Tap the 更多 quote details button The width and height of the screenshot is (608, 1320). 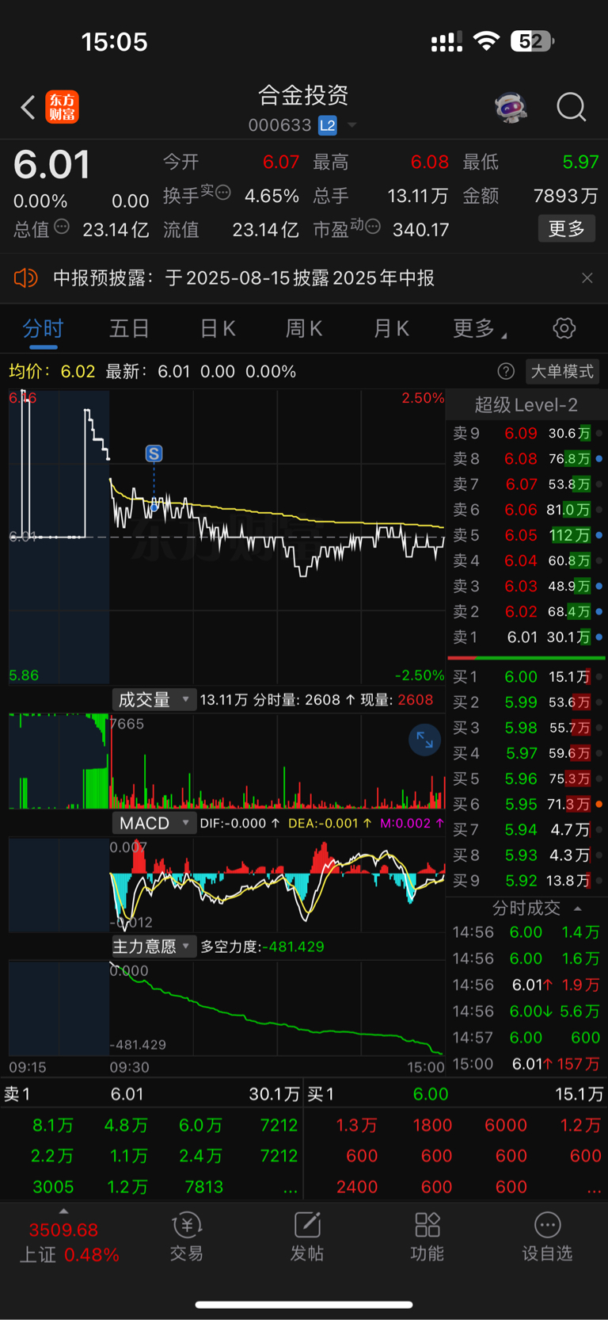coord(567,229)
